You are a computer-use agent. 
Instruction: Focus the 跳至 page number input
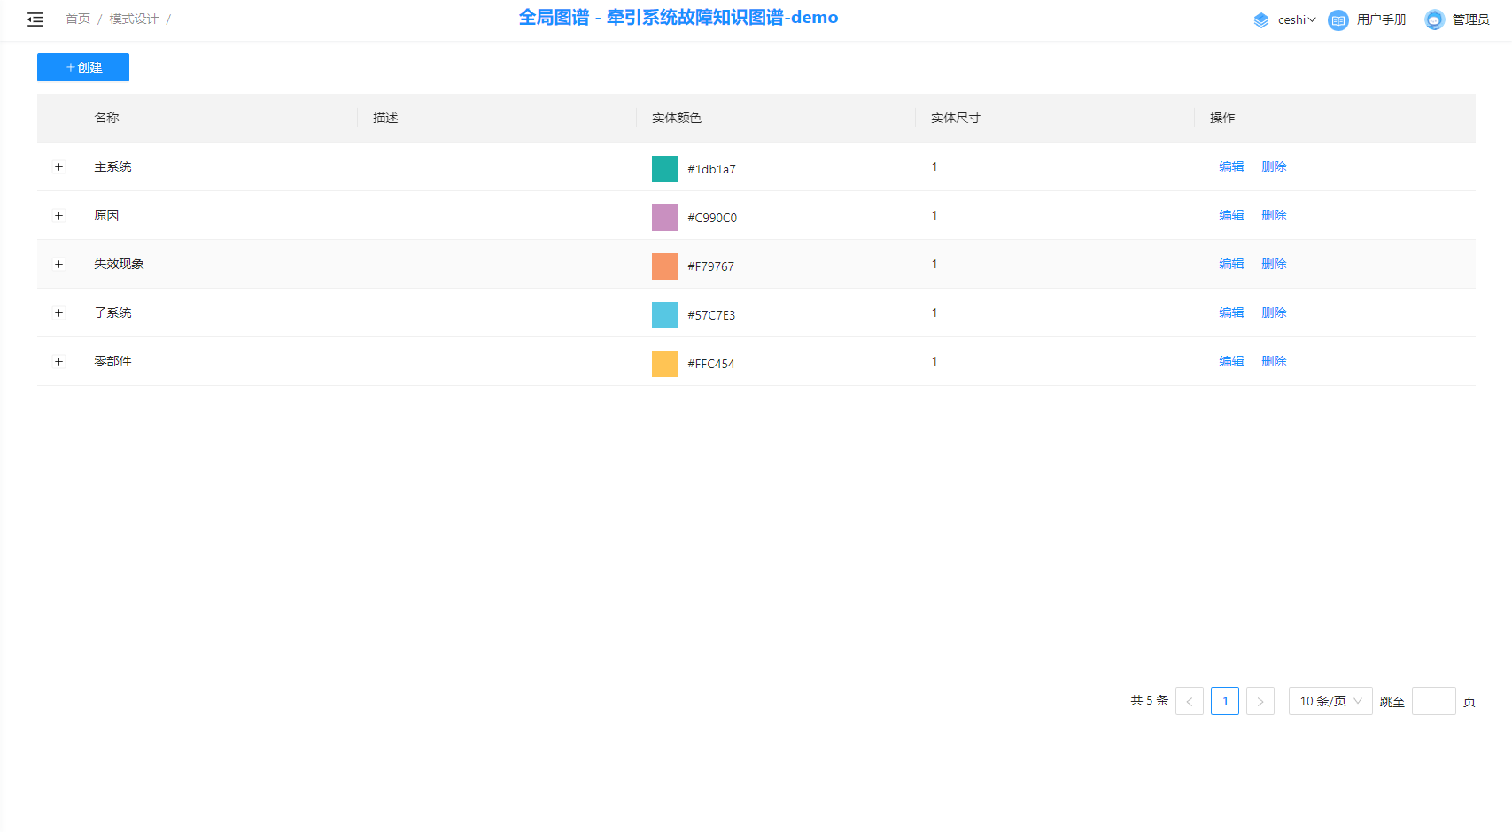tap(1433, 701)
